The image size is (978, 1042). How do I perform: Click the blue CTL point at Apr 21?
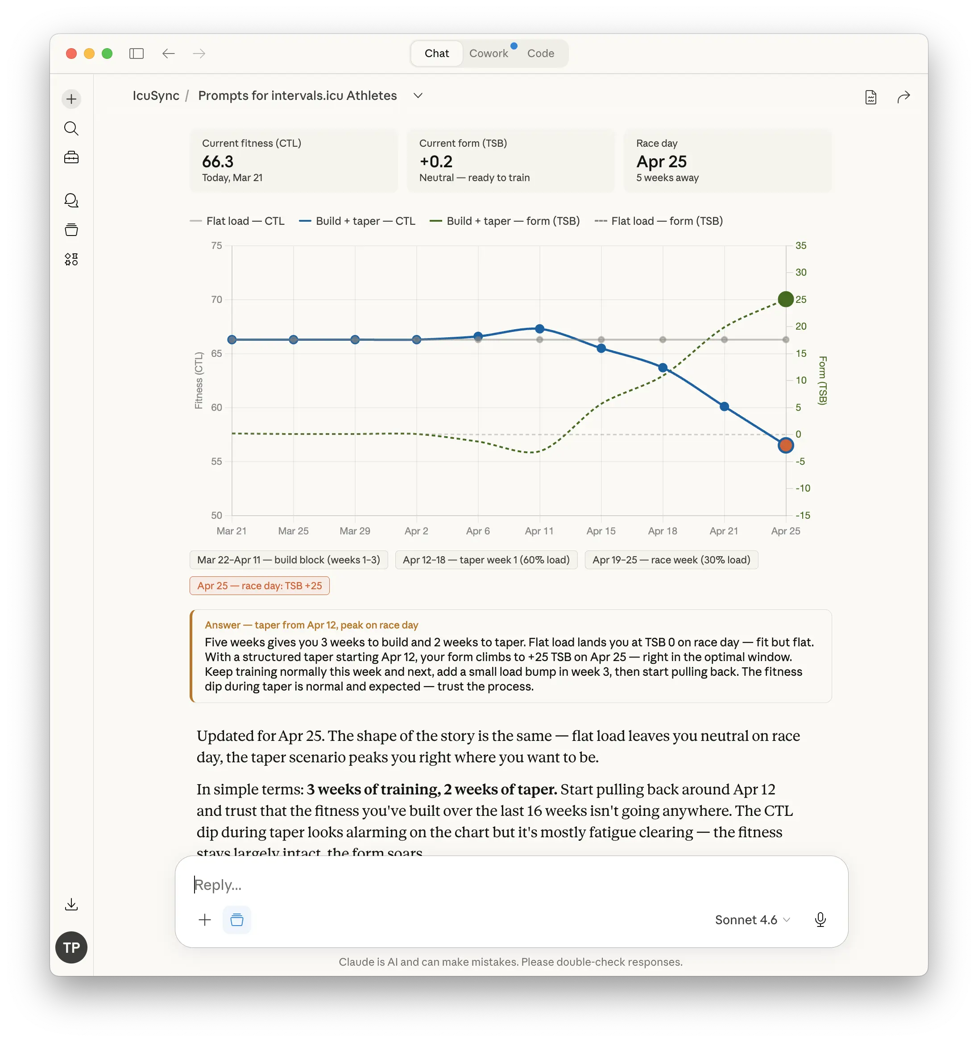724,406
